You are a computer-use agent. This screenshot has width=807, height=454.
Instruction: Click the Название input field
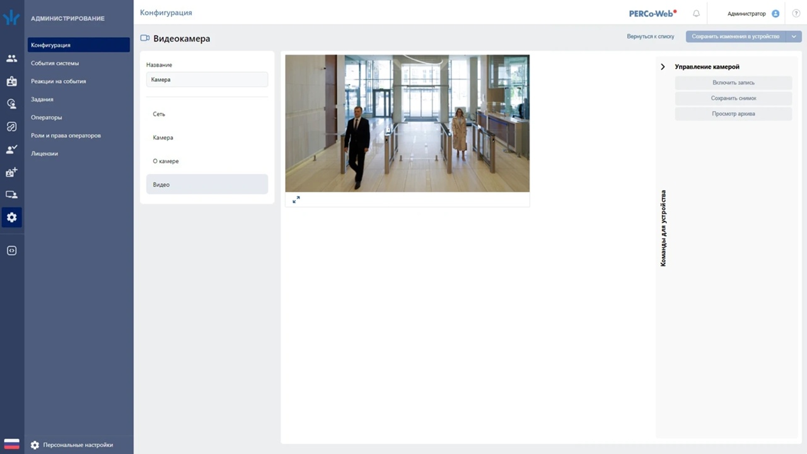(207, 79)
